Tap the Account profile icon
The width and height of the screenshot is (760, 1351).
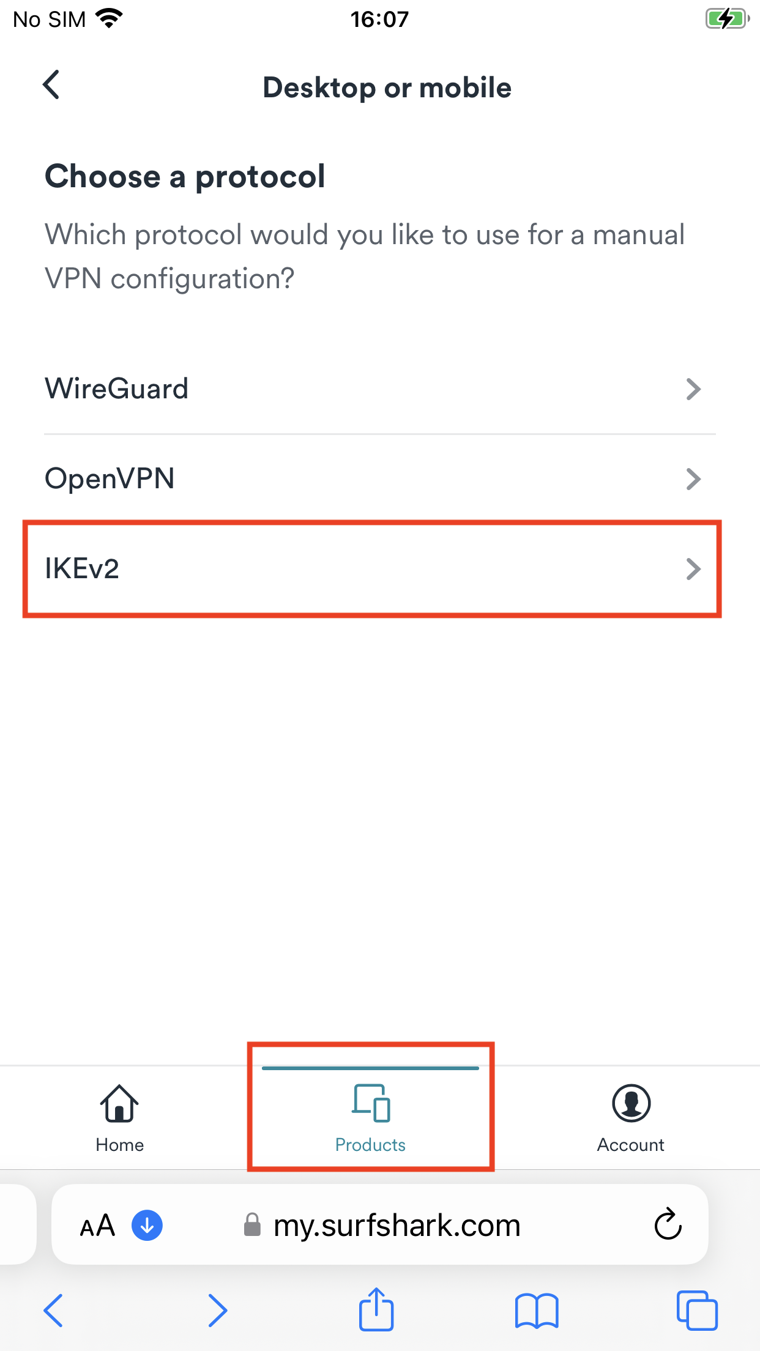631,1103
